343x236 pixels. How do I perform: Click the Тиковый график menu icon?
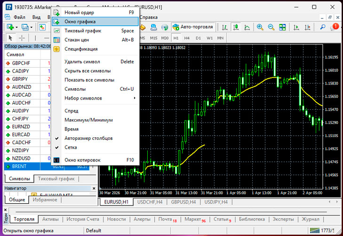pos(56,30)
